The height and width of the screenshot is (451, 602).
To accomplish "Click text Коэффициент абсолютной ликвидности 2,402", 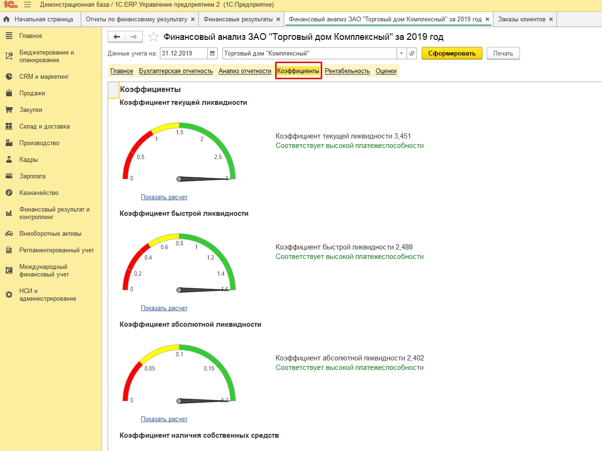I will coord(350,358).
